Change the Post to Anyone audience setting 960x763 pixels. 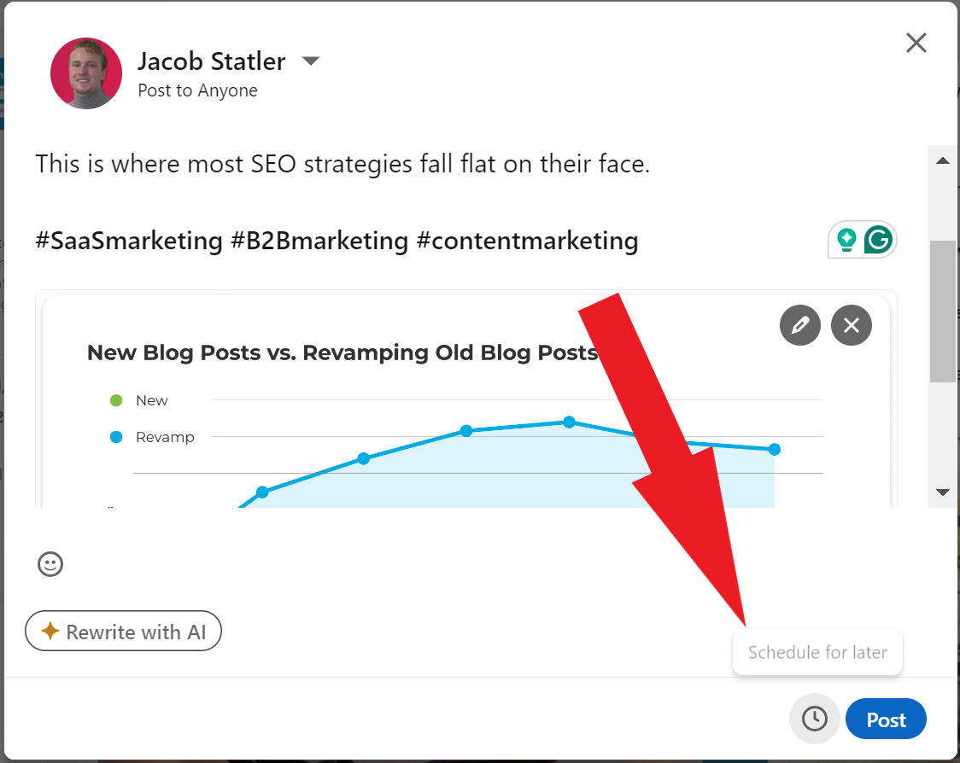tap(197, 90)
